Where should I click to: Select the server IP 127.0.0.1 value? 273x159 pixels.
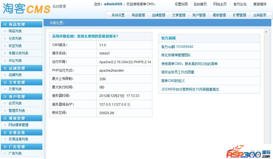pyautogui.click(x=114, y=105)
